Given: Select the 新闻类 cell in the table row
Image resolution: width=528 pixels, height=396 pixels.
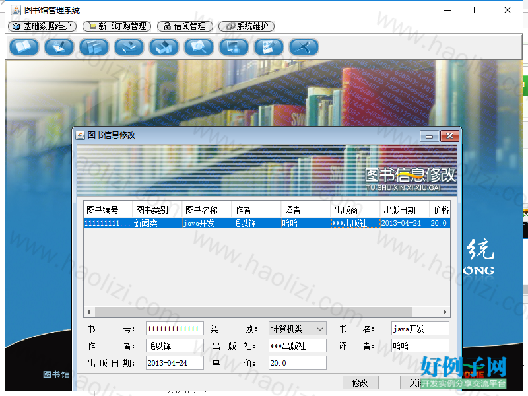Looking at the screenshot, I should click(x=157, y=223).
